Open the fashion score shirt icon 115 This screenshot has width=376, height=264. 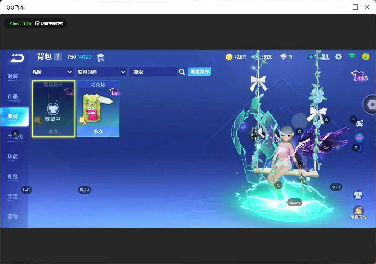pos(359,76)
